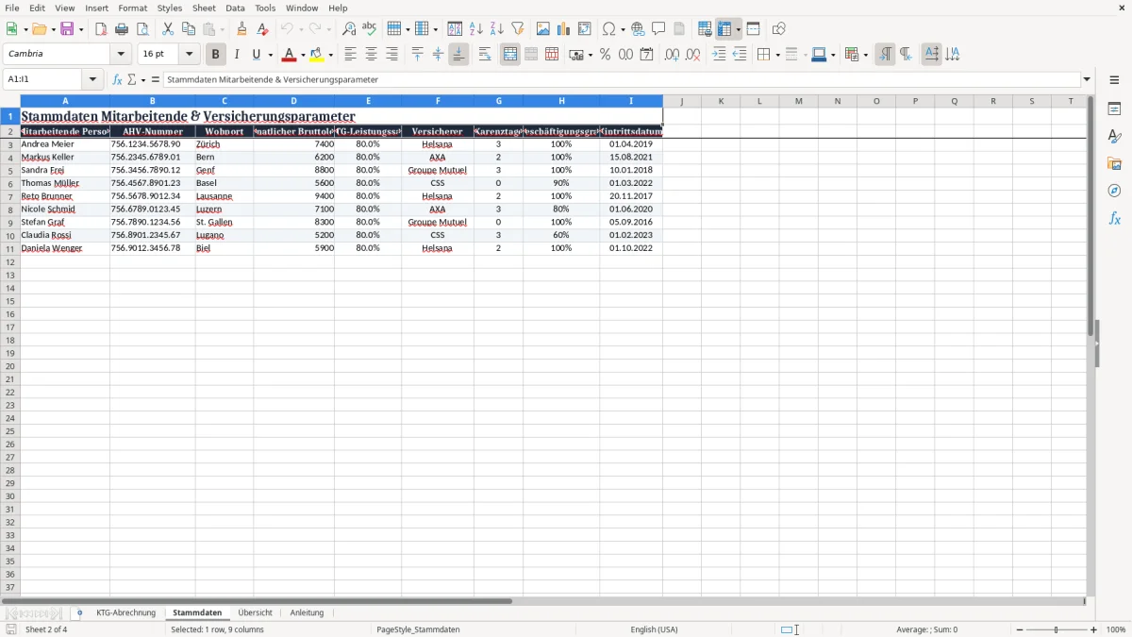The height and width of the screenshot is (637, 1132).
Task: Switch to Anleitung sheet tab
Action: [307, 612]
